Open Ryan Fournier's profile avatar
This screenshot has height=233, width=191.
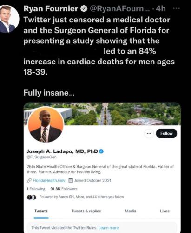tap(8, 19)
